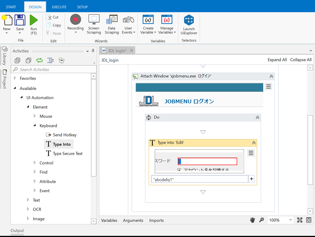The height and width of the screenshot is (237, 315).
Task: Expand the Attribute activities node
Action: click(35, 181)
